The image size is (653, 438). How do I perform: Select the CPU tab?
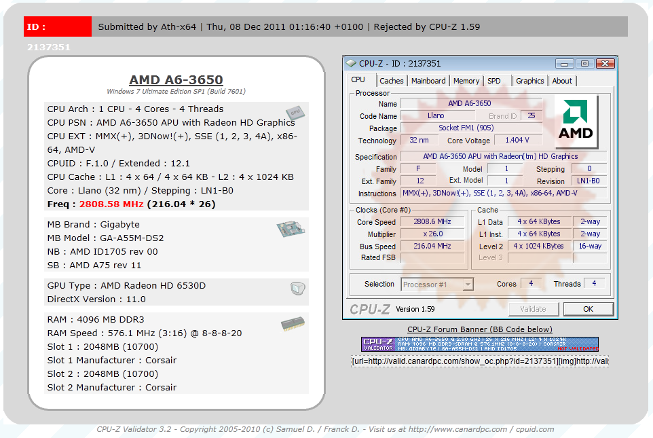(358, 79)
